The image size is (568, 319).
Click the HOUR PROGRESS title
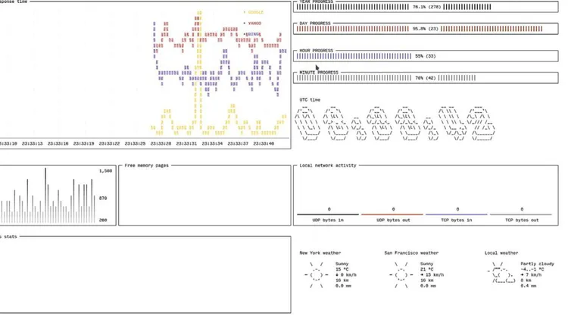click(x=317, y=51)
